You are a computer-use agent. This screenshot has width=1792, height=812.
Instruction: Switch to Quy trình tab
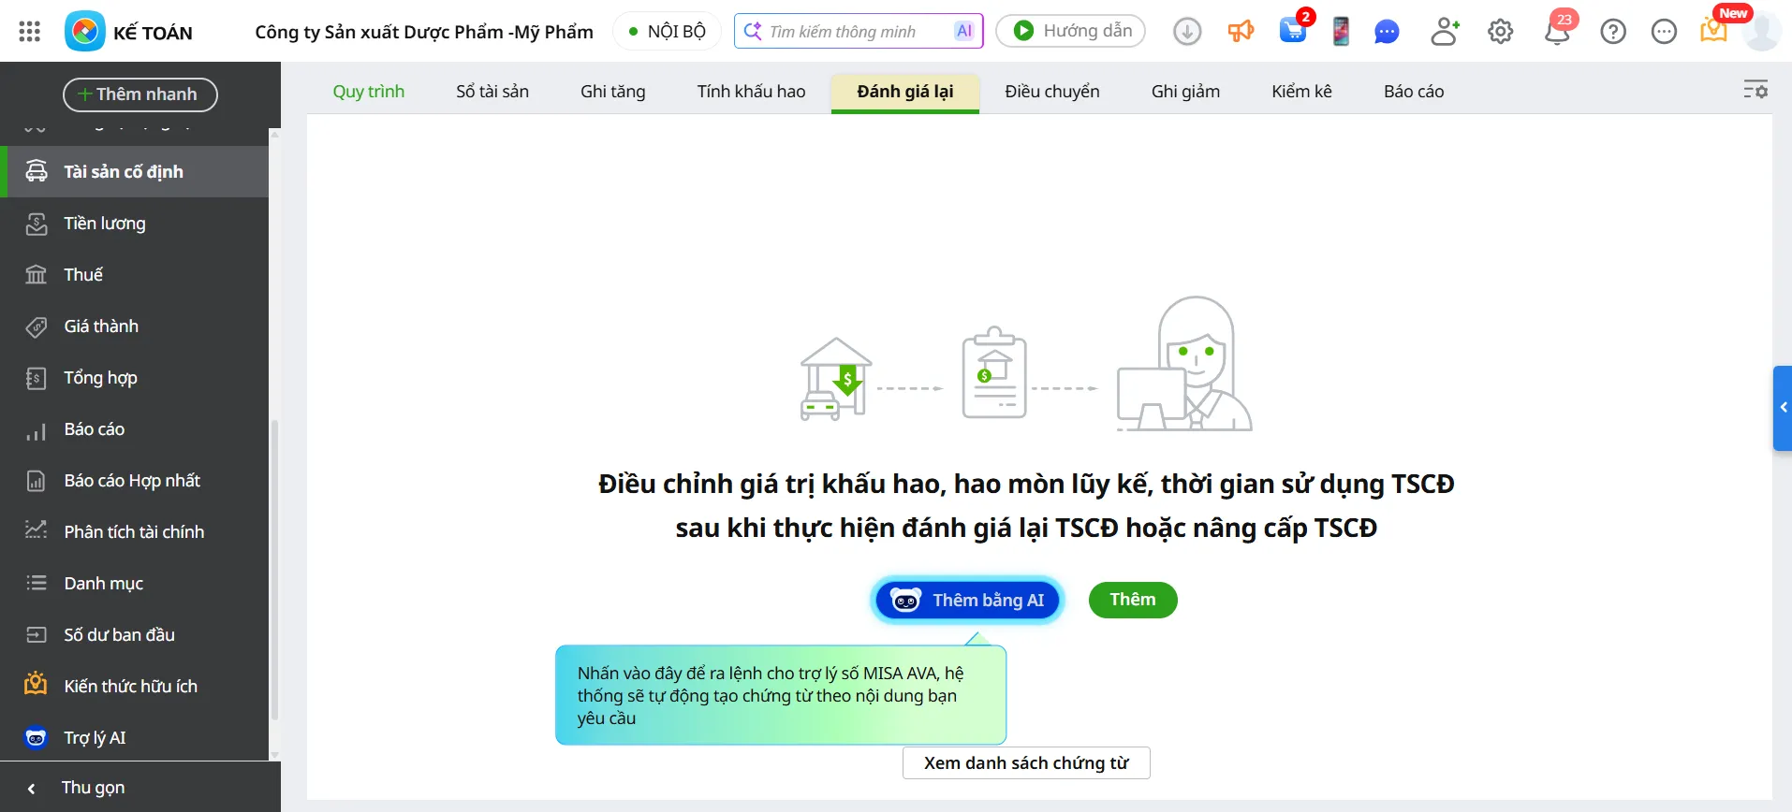pos(369,92)
